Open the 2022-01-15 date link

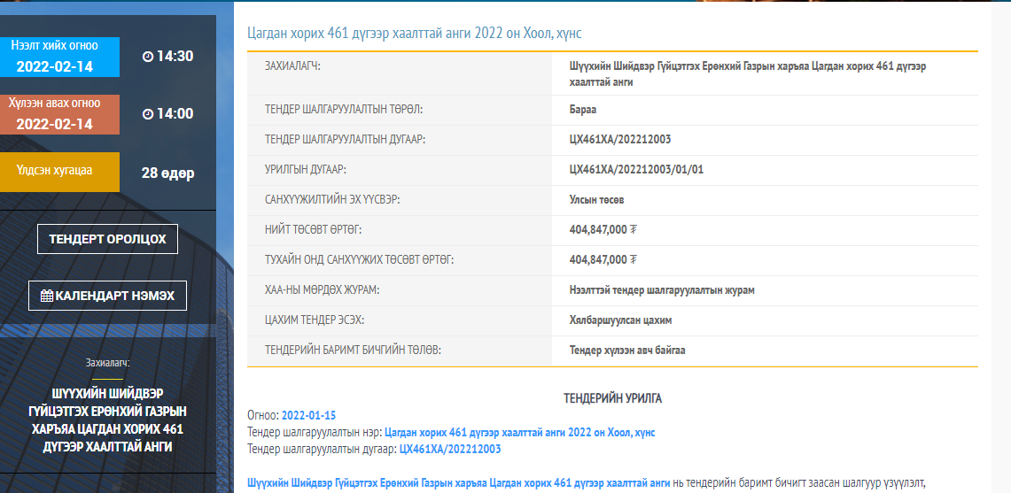click(308, 415)
